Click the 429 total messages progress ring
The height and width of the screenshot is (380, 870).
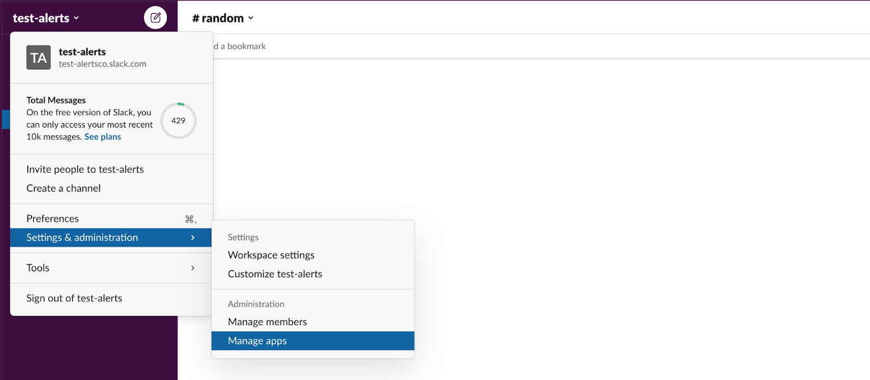pos(178,121)
